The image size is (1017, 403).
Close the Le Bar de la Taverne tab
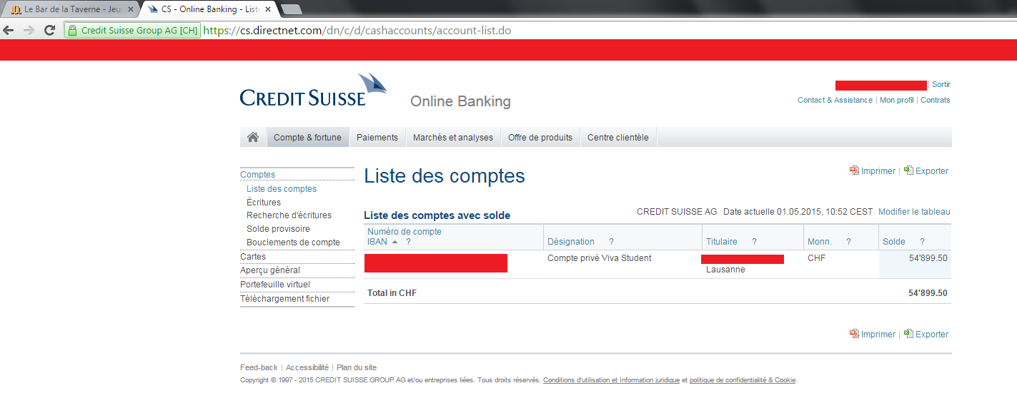pyautogui.click(x=131, y=9)
